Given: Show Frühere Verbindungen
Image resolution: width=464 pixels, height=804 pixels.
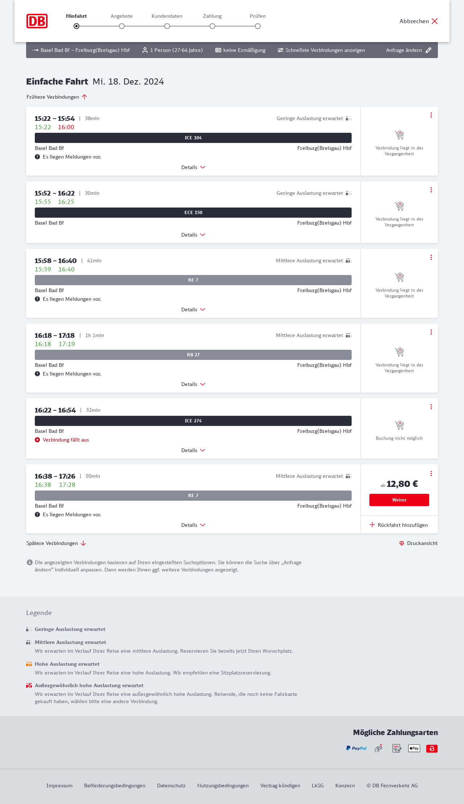Looking at the screenshot, I should (57, 97).
